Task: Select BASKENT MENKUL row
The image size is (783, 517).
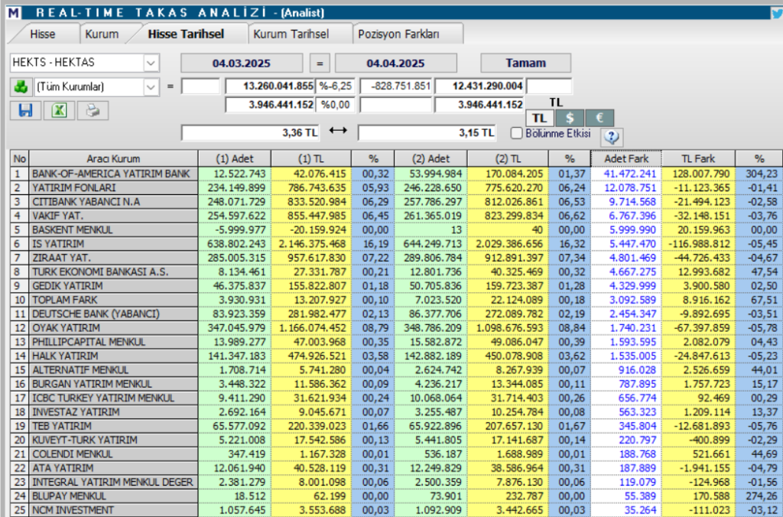Action: point(397,229)
